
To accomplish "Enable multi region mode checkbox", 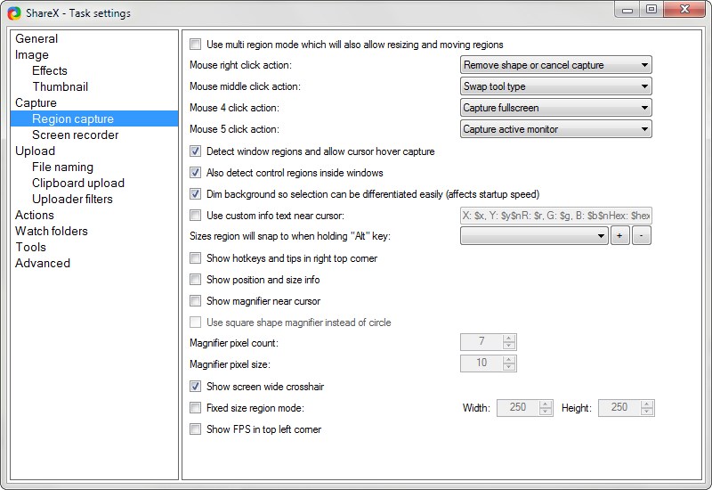I will coord(195,44).
